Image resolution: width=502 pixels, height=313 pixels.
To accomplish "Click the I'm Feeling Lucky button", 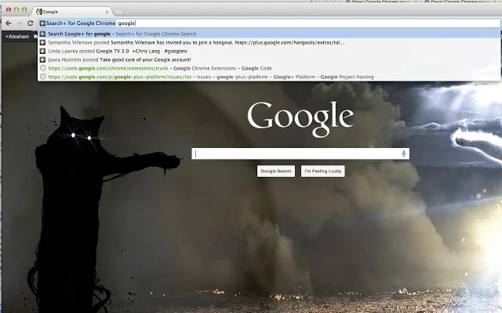I will 322,171.
